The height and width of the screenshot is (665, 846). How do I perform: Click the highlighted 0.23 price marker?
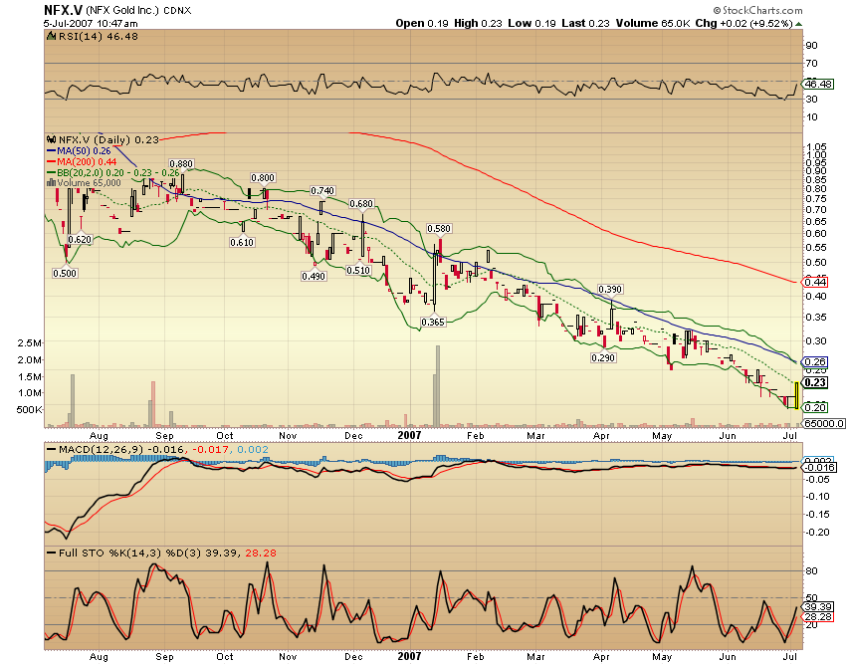click(816, 381)
